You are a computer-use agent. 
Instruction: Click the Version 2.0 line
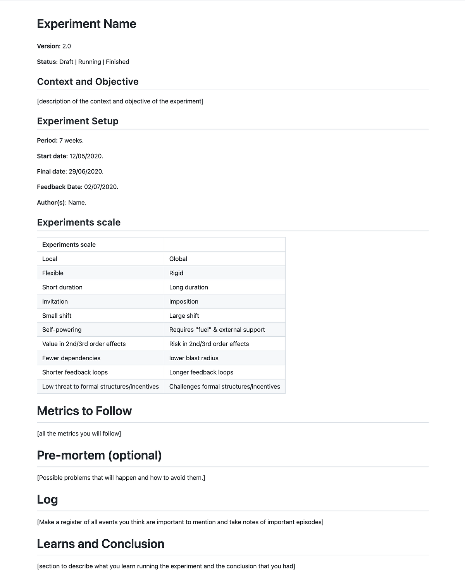[x=54, y=46]
